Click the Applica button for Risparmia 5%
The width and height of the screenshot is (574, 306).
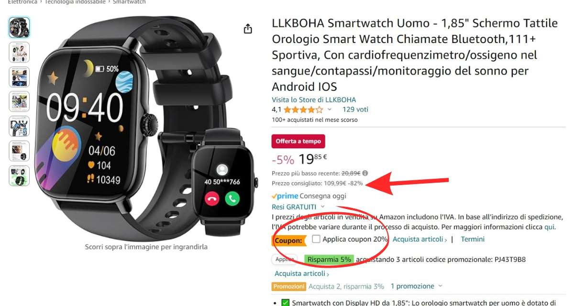pos(285,260)
